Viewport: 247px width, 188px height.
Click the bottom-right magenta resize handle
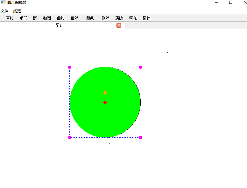[x=140, y=138]
